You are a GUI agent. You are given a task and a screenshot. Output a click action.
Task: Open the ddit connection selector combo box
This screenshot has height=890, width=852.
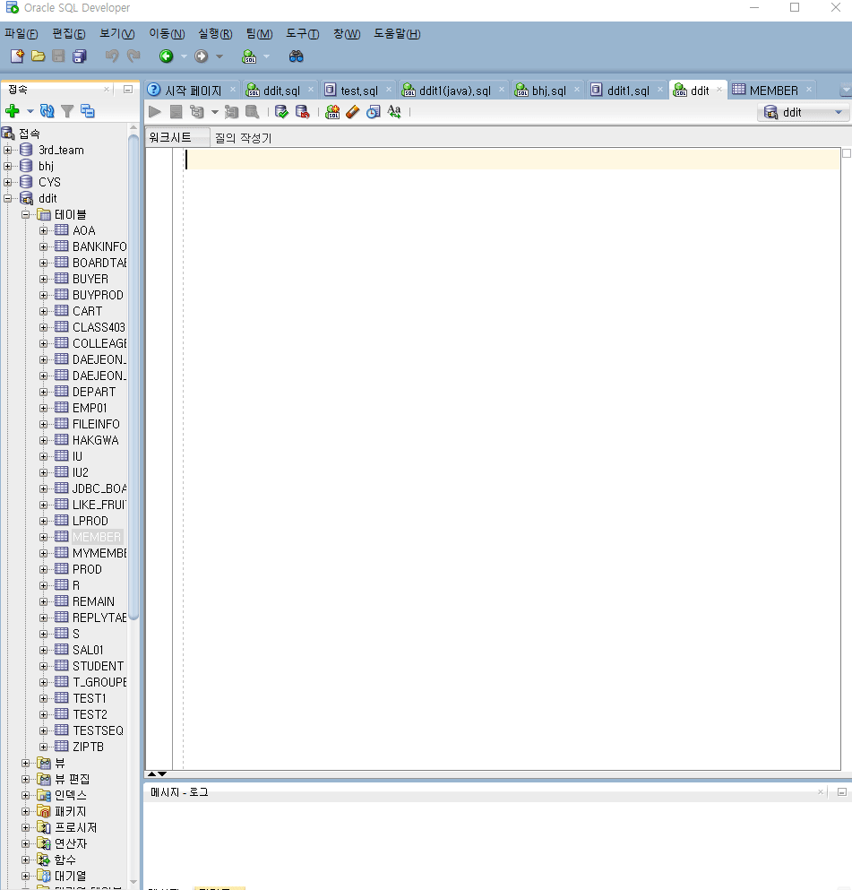[803, 112]
